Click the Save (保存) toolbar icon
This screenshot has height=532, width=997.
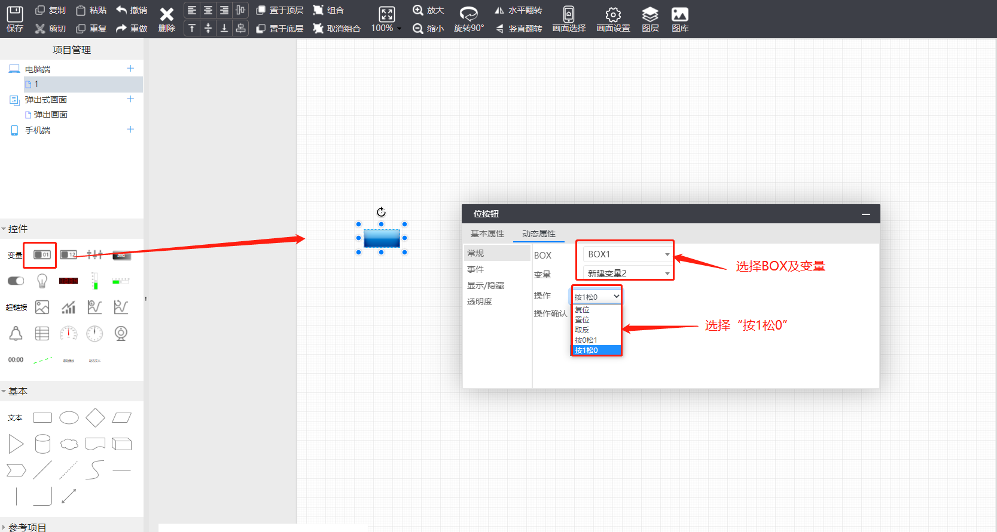(x=15, y=19)
